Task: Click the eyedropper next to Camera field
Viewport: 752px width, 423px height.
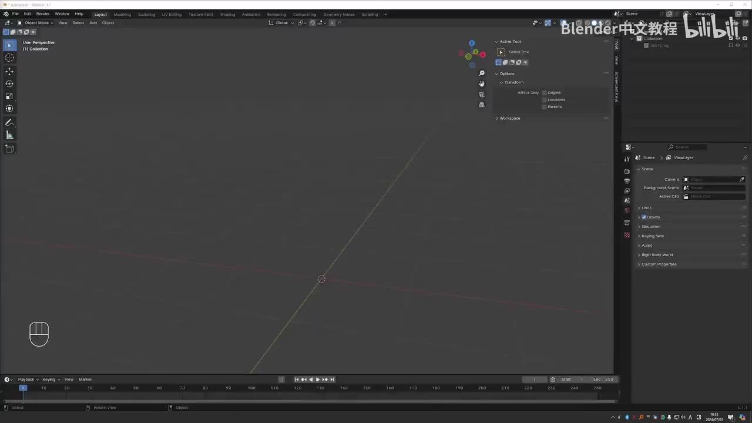Action: click(741, 179)
